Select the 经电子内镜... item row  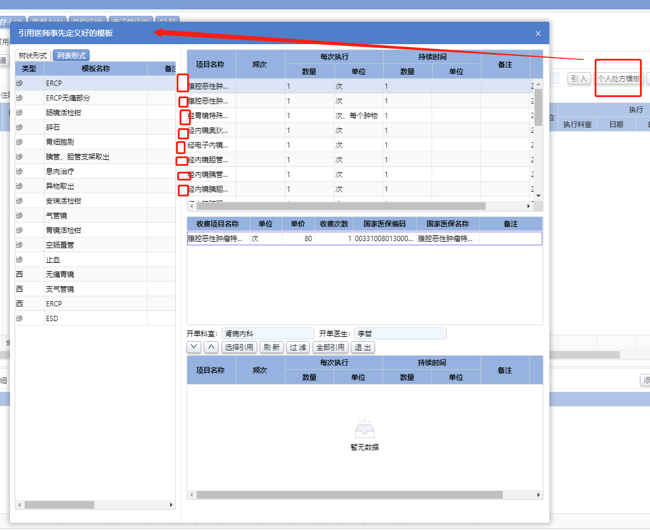pyautogui.click(x=359, y=145)
